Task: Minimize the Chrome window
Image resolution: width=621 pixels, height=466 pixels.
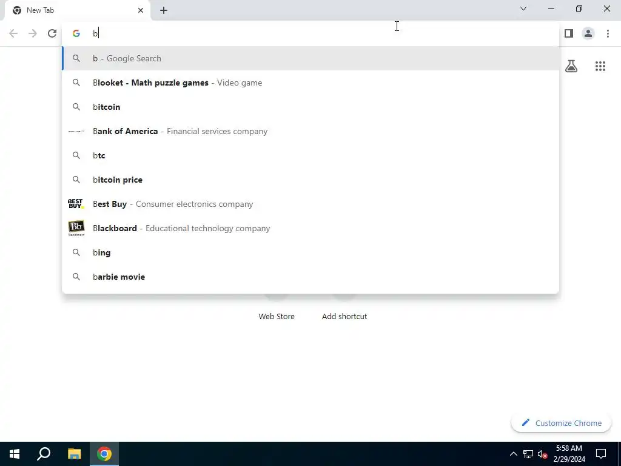Action: [551, 8]
